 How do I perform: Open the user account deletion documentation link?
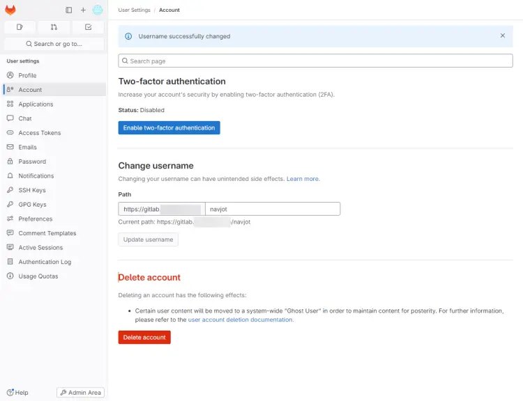pyautogui.click(x=241, y=320)
